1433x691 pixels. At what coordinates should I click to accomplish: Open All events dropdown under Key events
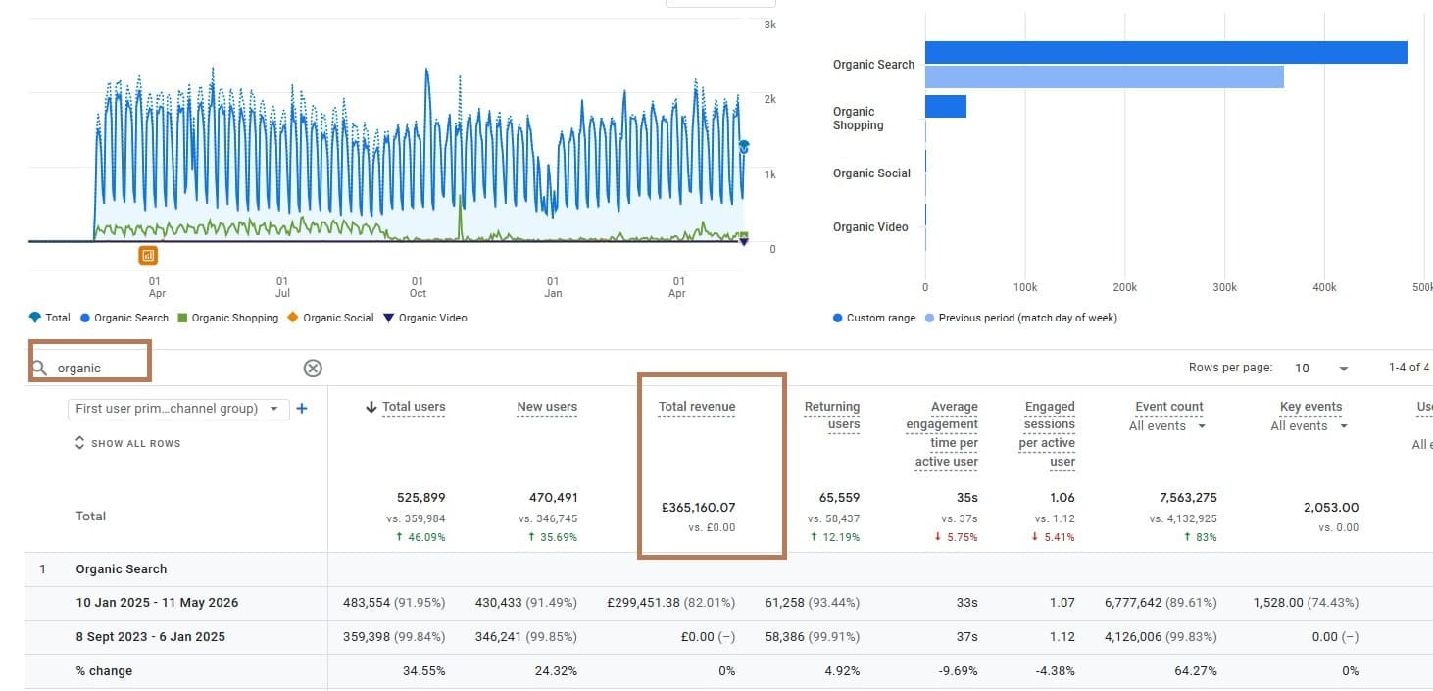click(1309, 426)
